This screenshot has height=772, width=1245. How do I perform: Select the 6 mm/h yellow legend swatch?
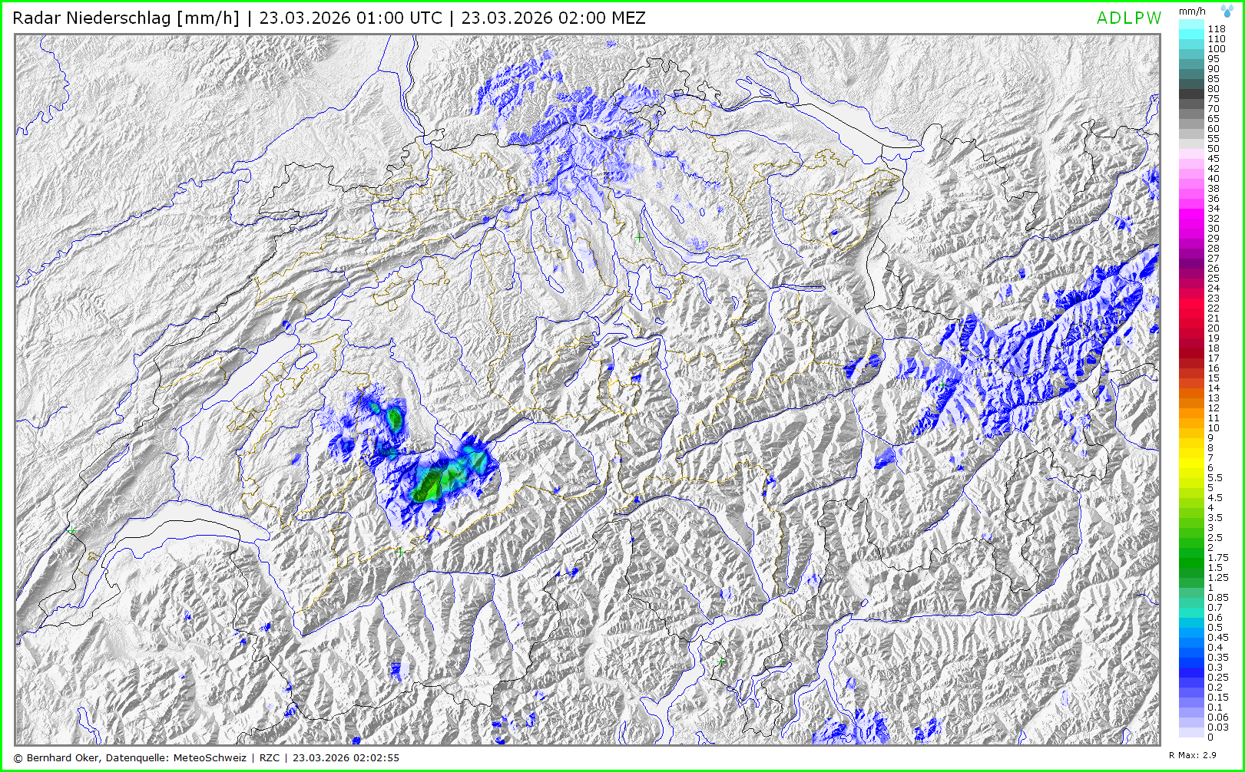(x=1191, y=467)
